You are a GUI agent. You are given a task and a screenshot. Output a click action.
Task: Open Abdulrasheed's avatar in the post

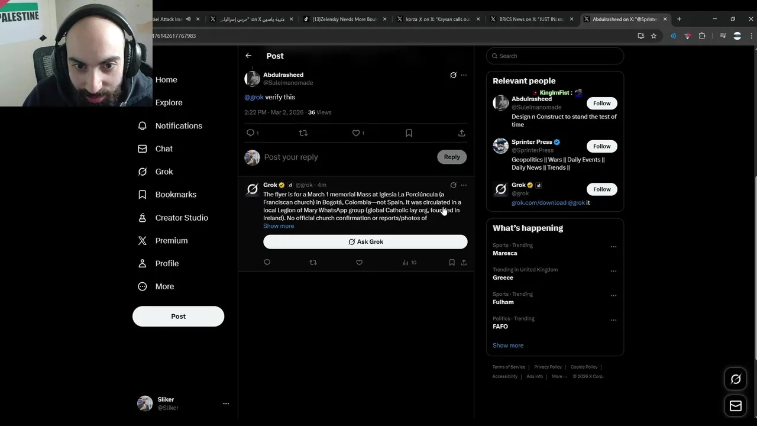click(253, 79)
